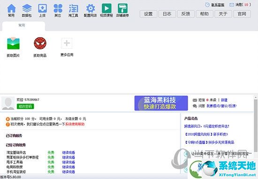The width and height of the screenshot is (258, 179).
Task: Click the orange coin icon beside 当前积分
Action: [x=8, y=119]
